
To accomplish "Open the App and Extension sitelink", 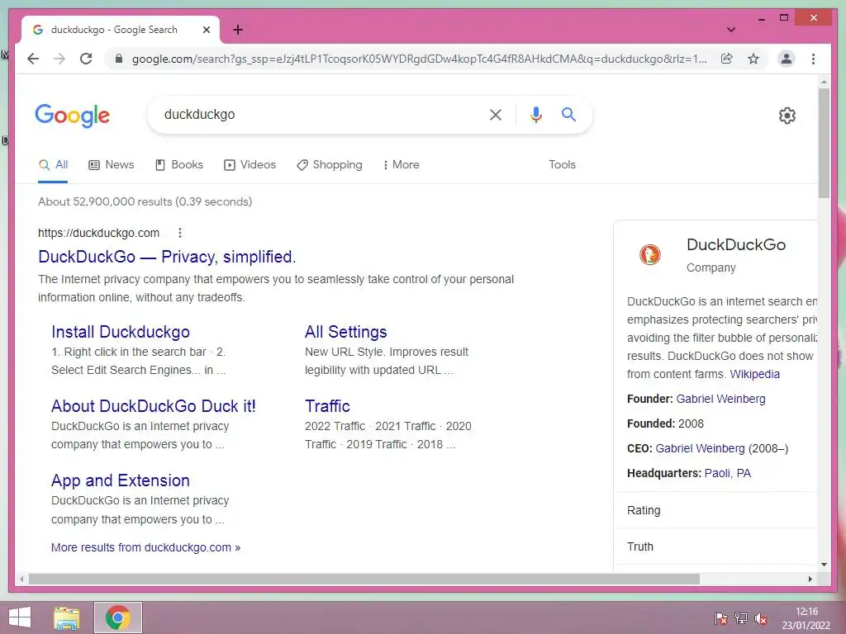I will coord(121,480).
